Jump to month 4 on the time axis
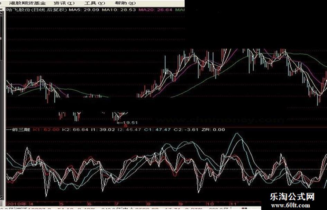This screenshot has height=210, width=327. click(32, 204)
